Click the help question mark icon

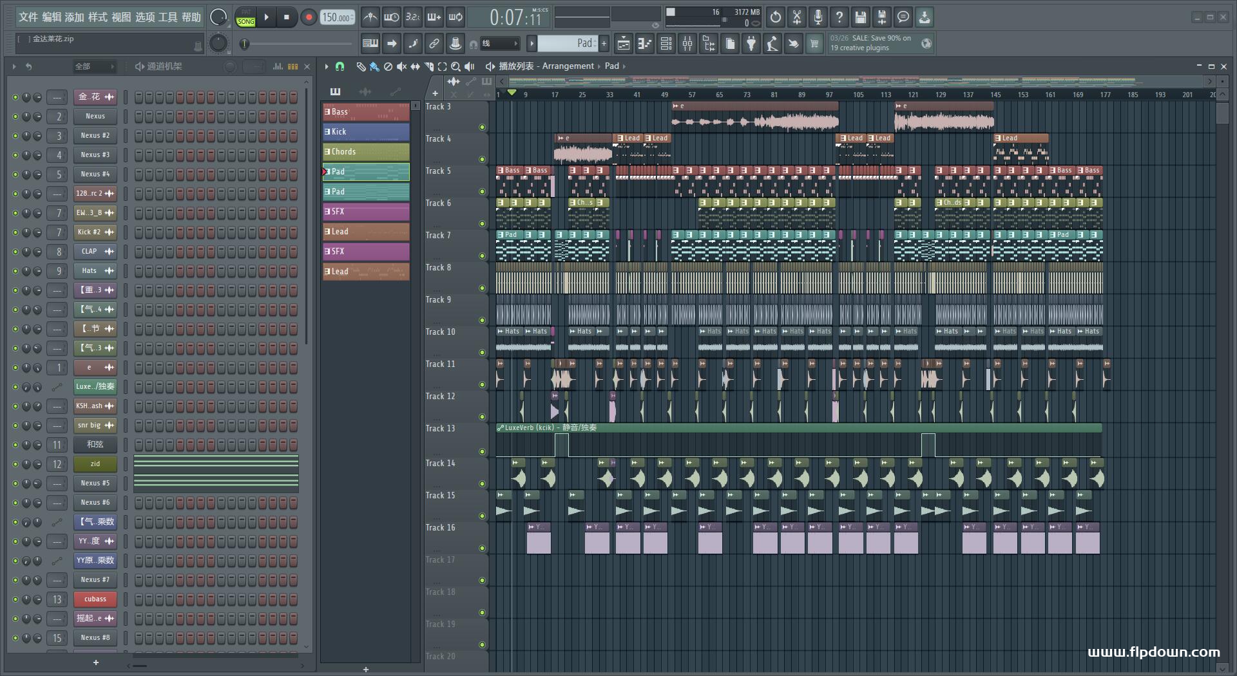[x=839, y=17]
